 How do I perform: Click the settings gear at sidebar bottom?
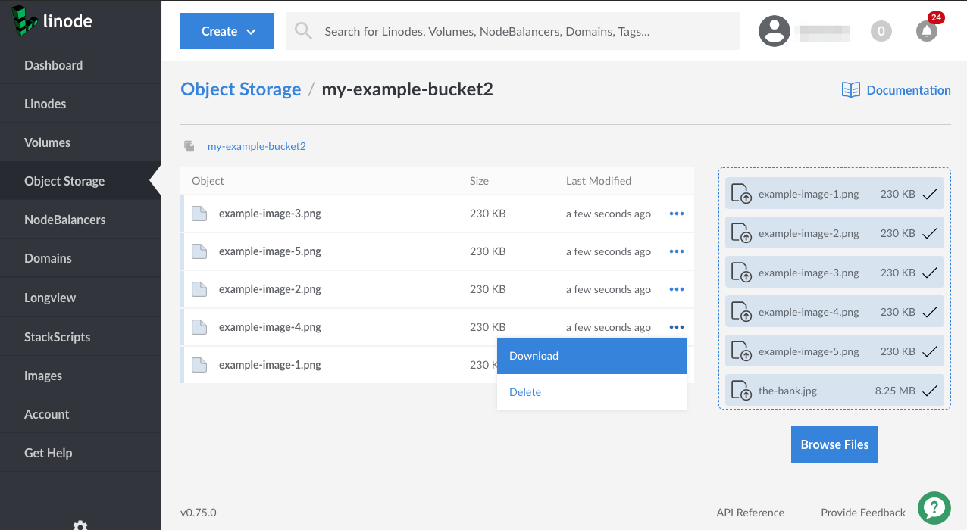[x=81, y=524]
